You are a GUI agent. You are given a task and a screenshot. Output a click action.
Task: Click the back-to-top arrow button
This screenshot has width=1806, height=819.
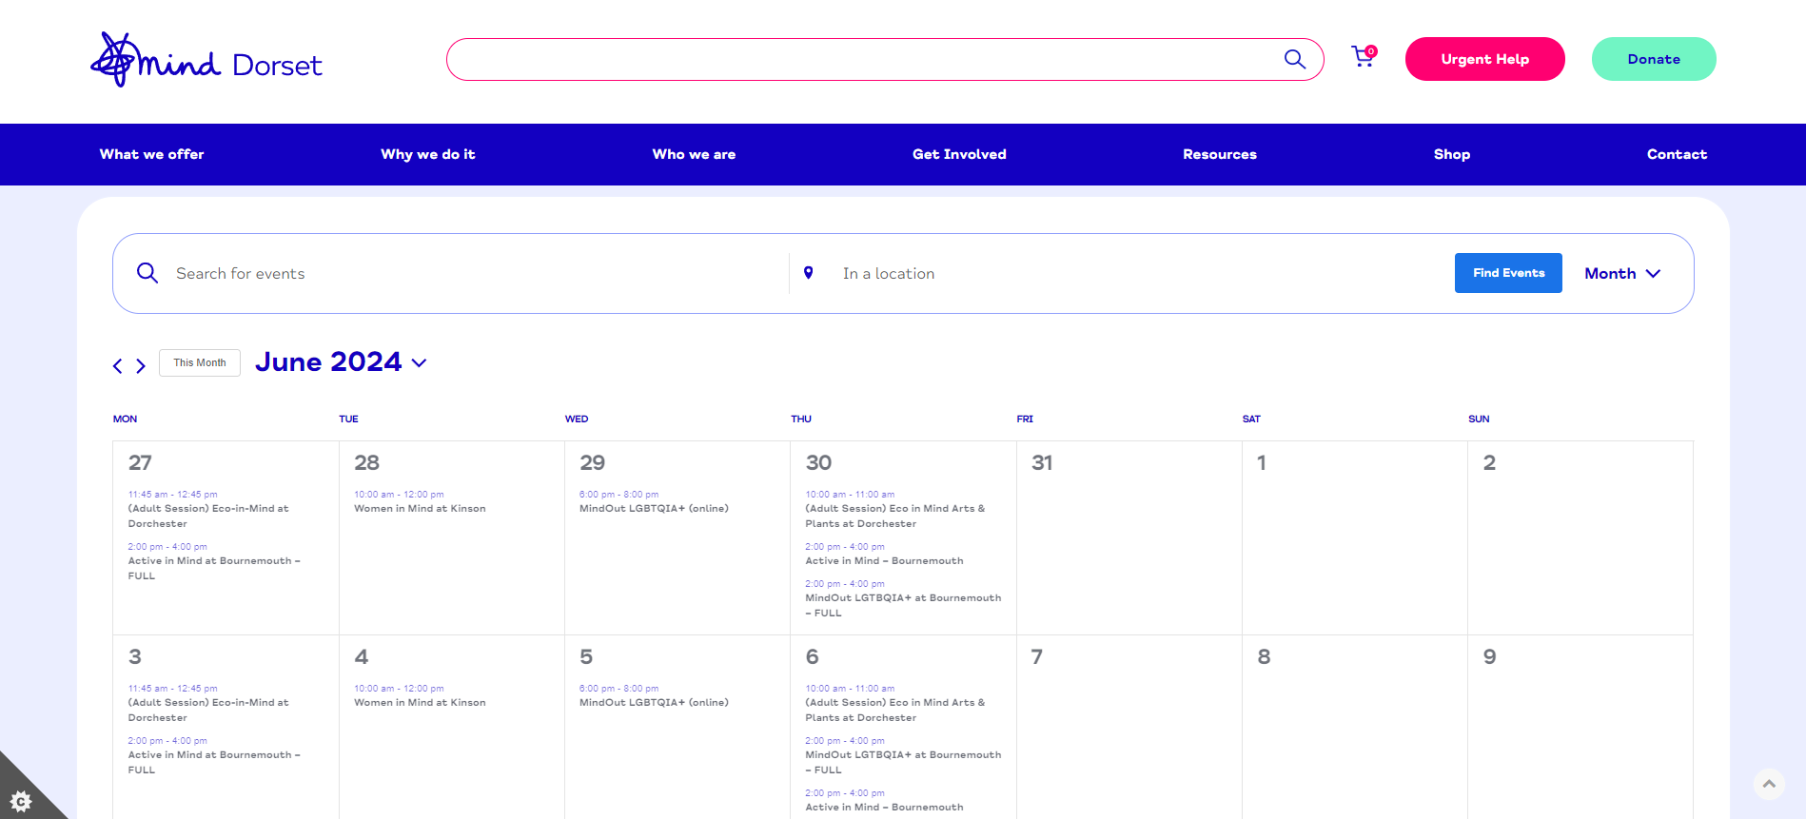click(1769, 784)
